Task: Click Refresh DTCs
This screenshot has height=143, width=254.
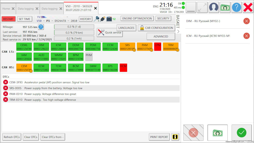Action: (x=12, y=137)
